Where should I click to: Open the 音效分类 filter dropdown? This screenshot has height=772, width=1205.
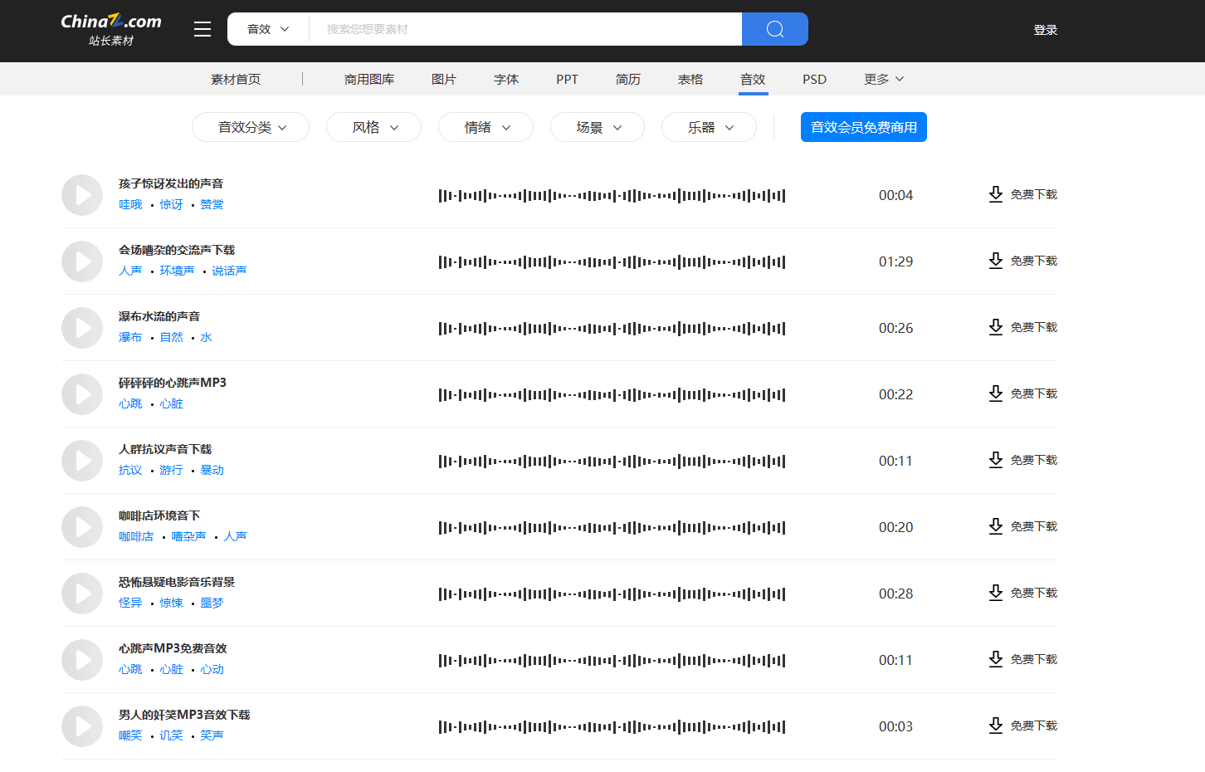coord(250,127)
